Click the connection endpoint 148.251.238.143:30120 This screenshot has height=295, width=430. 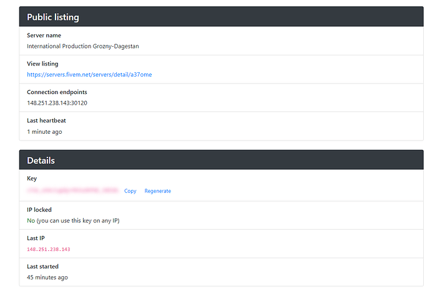(x=57, y=103)
